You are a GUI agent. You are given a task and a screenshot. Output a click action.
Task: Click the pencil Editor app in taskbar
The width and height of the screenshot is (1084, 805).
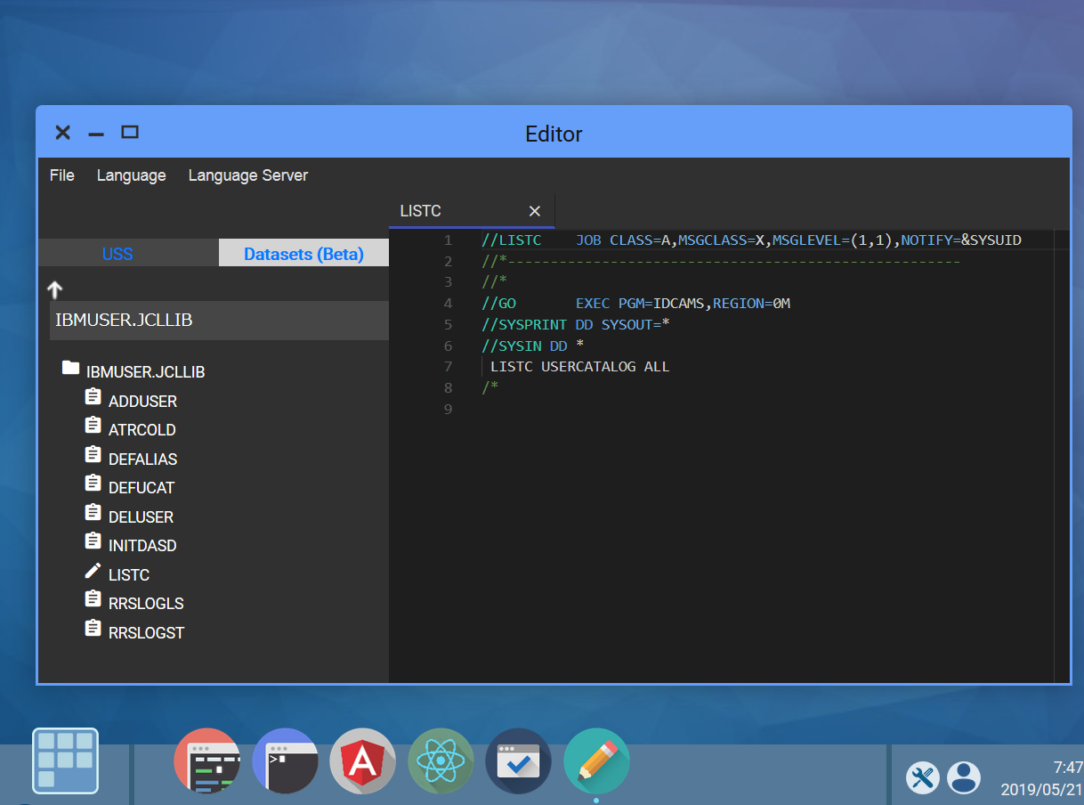tap(596, 761)
